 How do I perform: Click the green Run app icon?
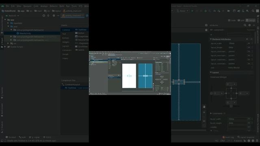192,11
